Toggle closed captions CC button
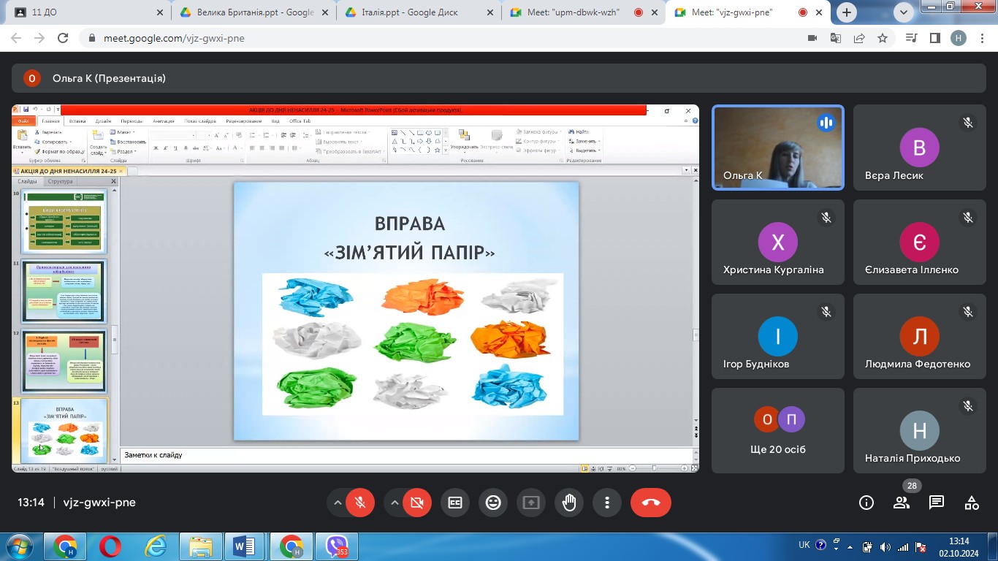The width and height of the screenshot is (998, 561). tap(455, 503)
